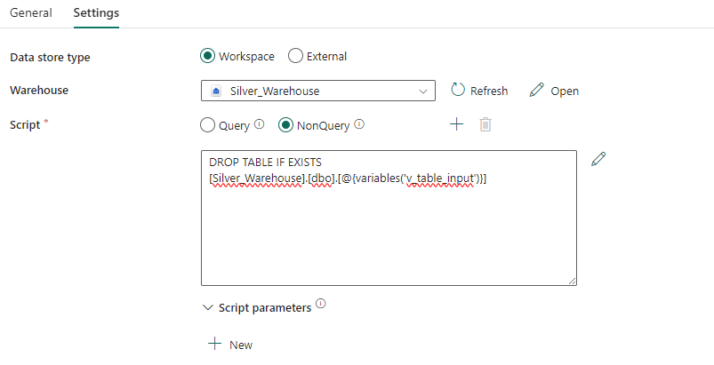Click the info icon beside Script parameters
Image resolution: width=714 pixels, height=365 pixels.
[320, 305]
